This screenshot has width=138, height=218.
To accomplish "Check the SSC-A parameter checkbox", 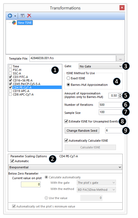I will [x=10, y=73].
